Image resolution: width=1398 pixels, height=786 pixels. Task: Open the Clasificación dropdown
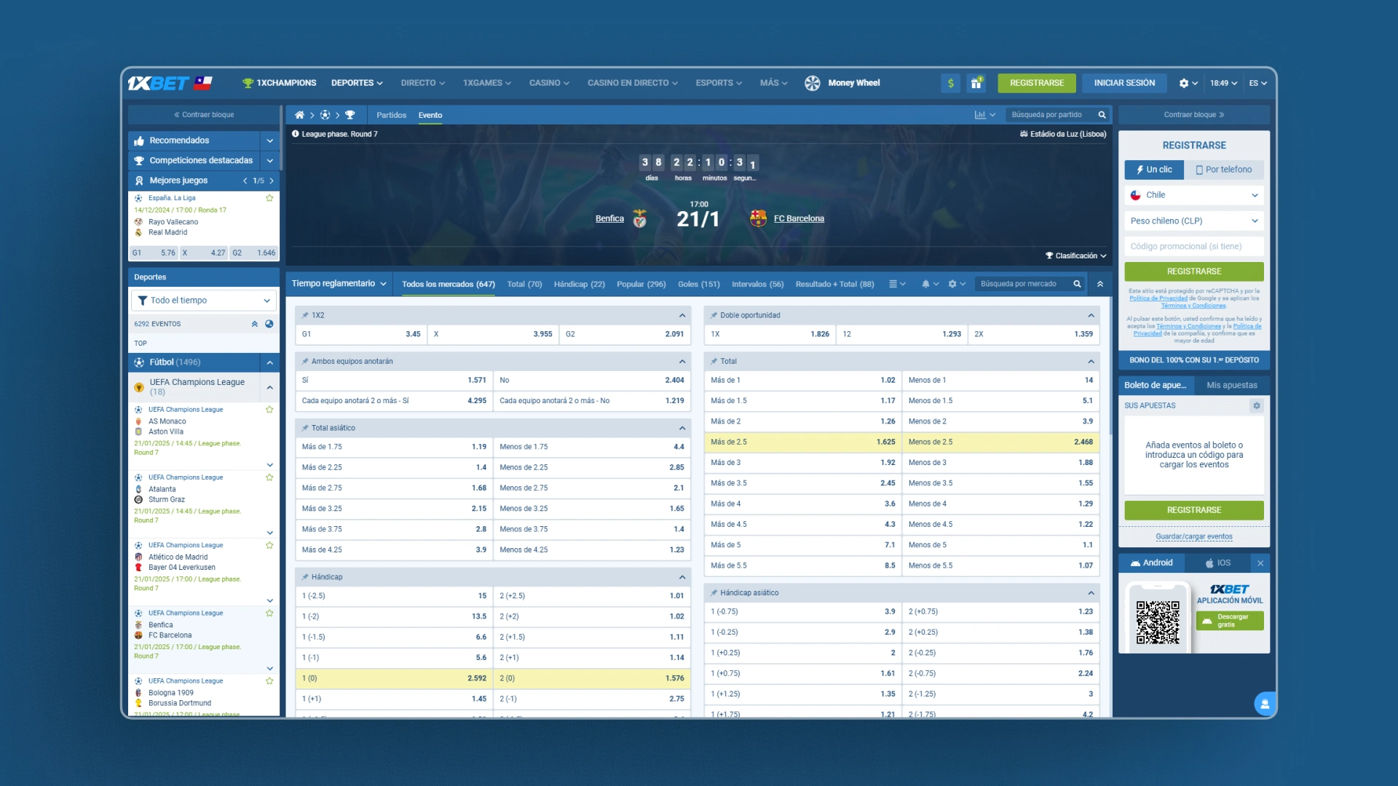pyautogui.click(x=1075, y=255)
